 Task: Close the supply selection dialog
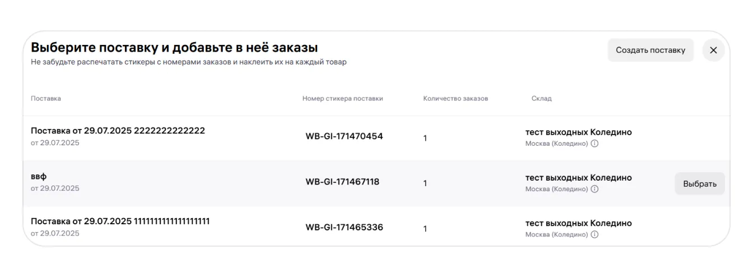(x=713, y=50)
